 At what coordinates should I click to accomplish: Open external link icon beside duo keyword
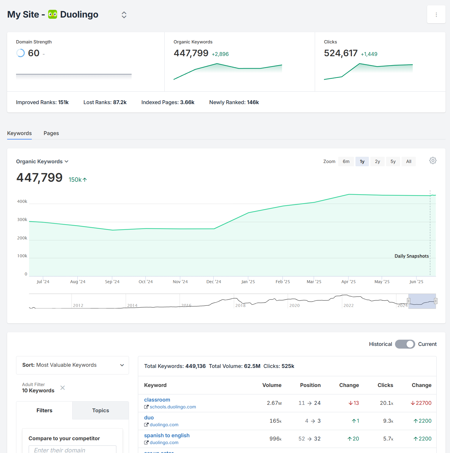147,425
